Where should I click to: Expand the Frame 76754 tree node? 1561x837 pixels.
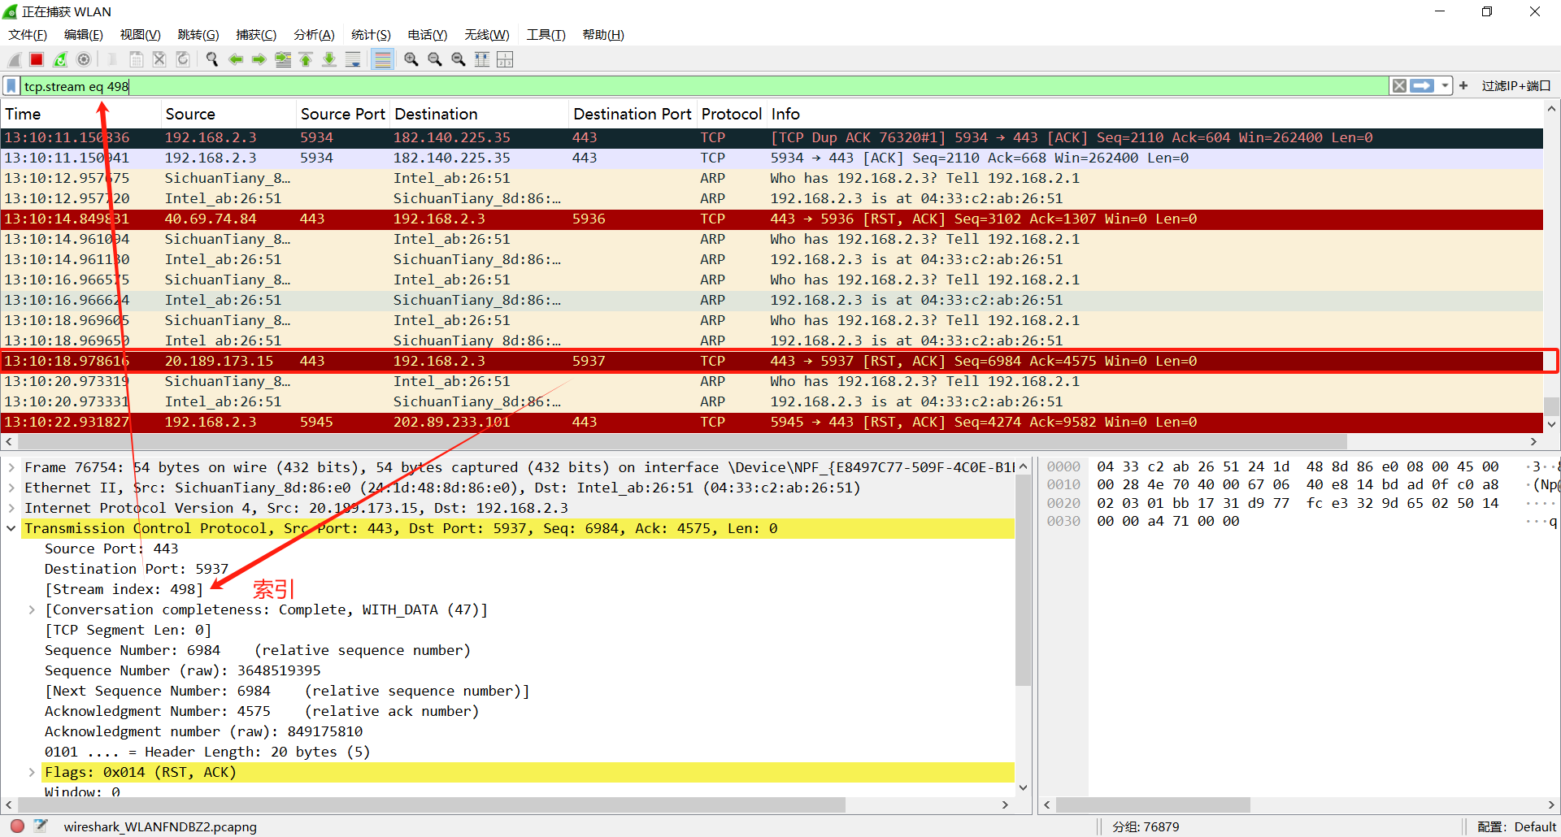tap(11, 467)
